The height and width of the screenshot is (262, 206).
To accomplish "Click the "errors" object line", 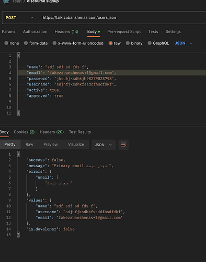I will tap(39, 171).
